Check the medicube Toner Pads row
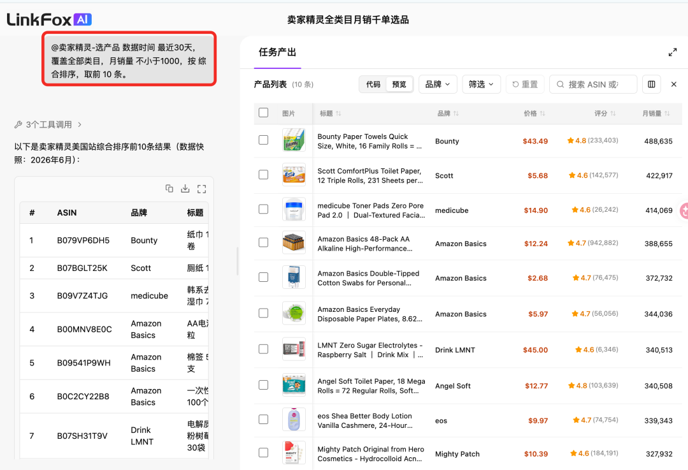Image resolution: width=688 pixels, height=470 pixels. [x=263, y=209]
